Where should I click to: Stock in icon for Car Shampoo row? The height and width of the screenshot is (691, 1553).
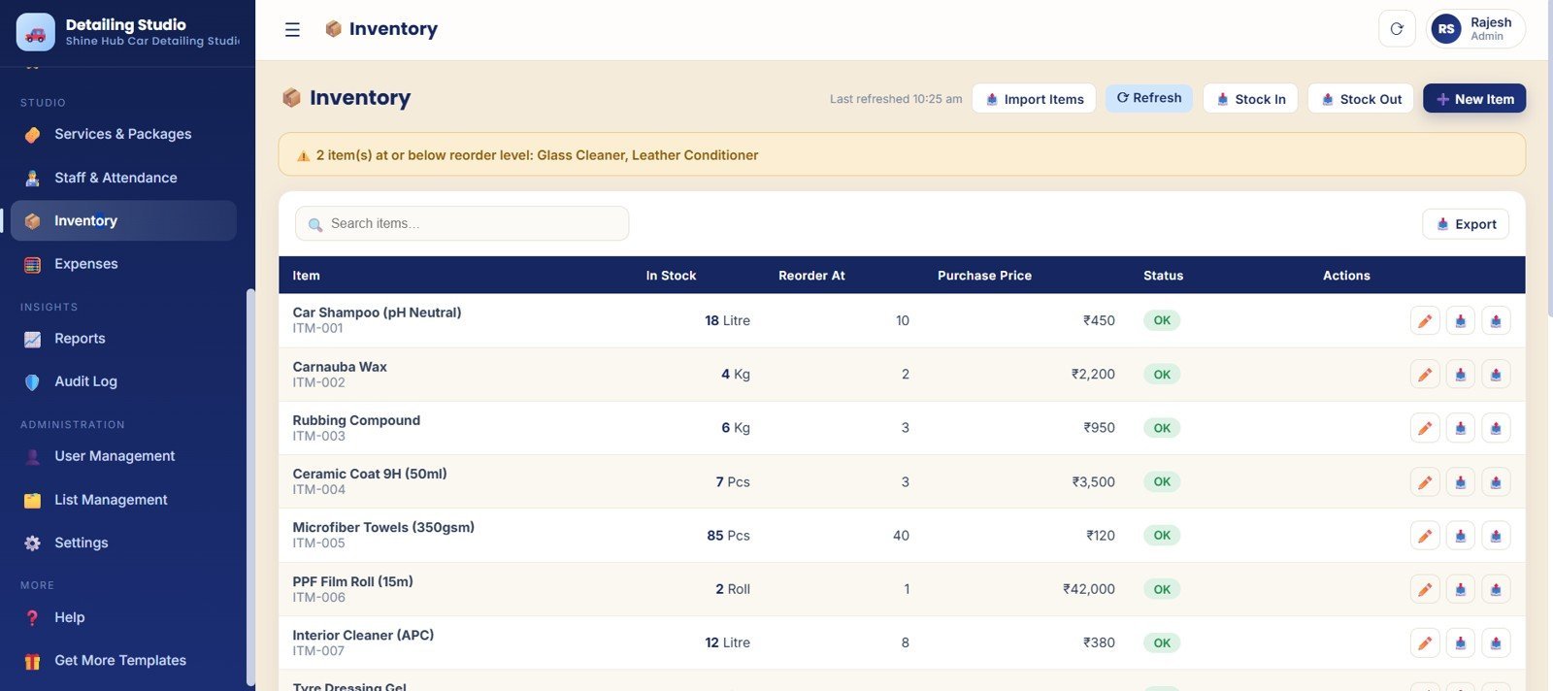[1461, 321]
